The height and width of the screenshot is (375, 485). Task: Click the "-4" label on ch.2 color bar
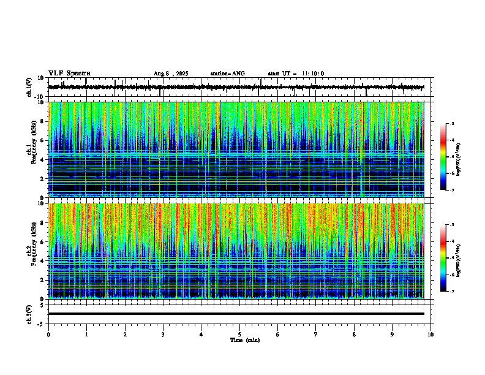pyautogui.click(x=452, y=241)
